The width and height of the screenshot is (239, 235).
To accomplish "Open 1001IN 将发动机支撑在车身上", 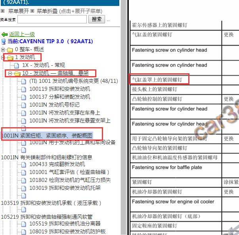I will pos(65,113).
